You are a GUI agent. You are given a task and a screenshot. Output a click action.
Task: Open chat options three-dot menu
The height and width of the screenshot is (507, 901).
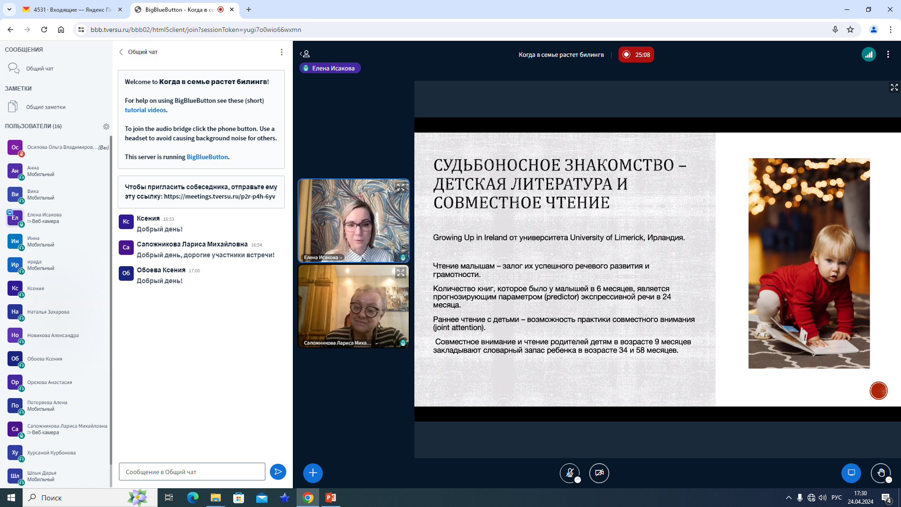click(282, 52)
